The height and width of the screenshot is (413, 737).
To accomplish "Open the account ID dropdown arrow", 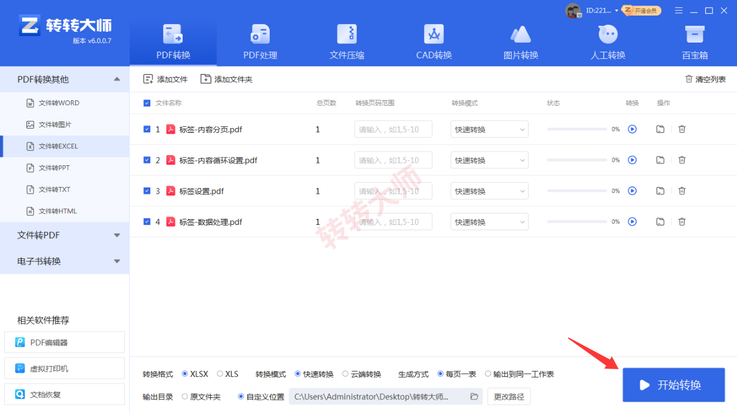I will point(616,10).
